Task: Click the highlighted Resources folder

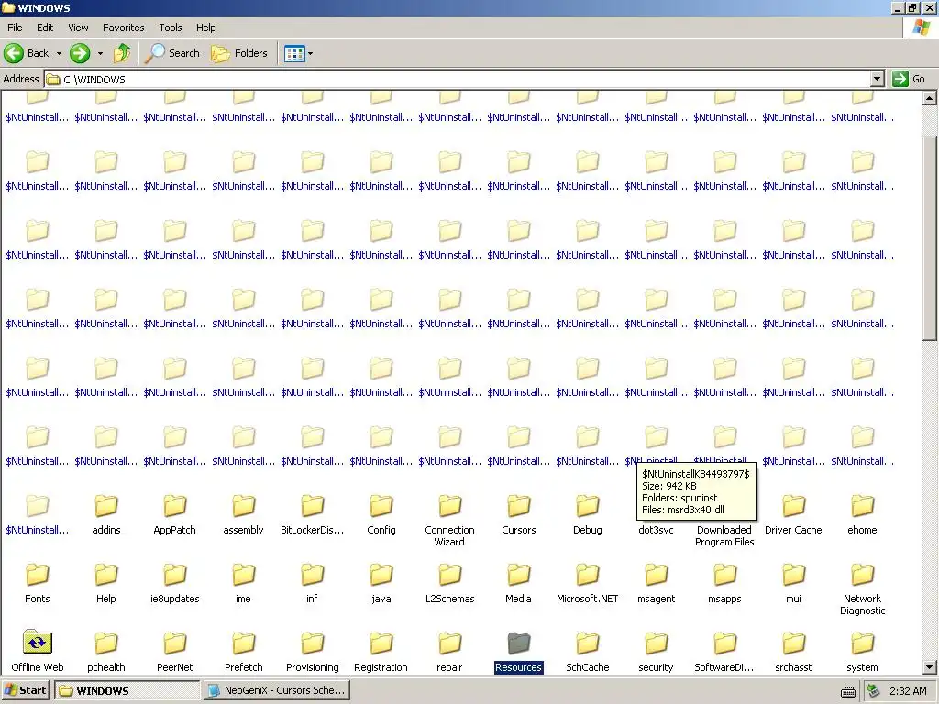Action: point(519,653)
